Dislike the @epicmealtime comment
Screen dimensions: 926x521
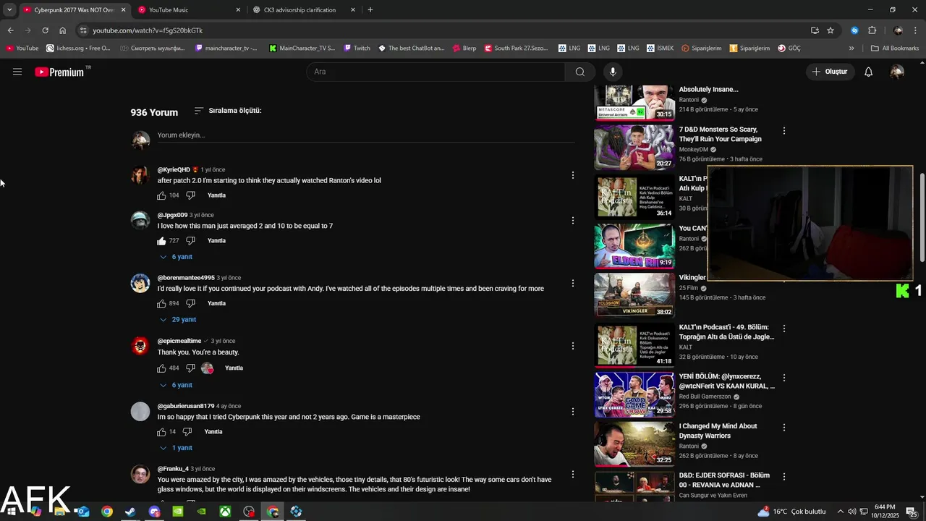[x=190, y=368]
